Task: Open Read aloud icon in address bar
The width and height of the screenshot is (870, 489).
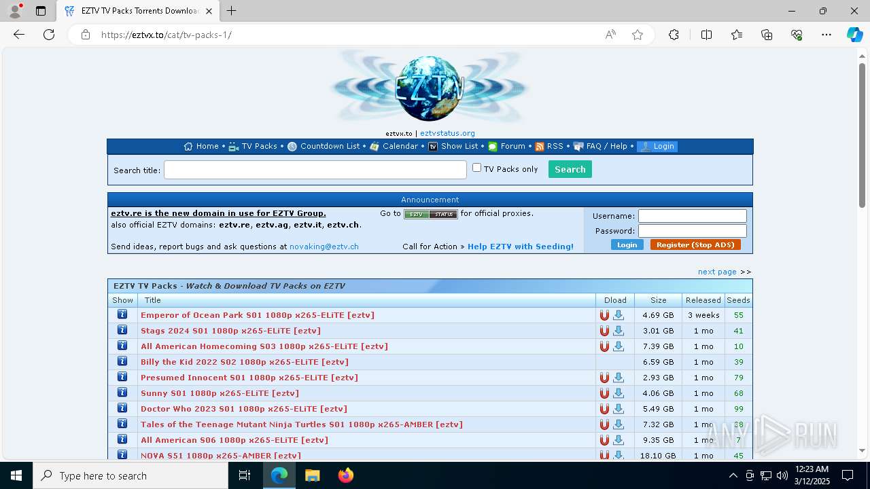Action: point(610,35)
